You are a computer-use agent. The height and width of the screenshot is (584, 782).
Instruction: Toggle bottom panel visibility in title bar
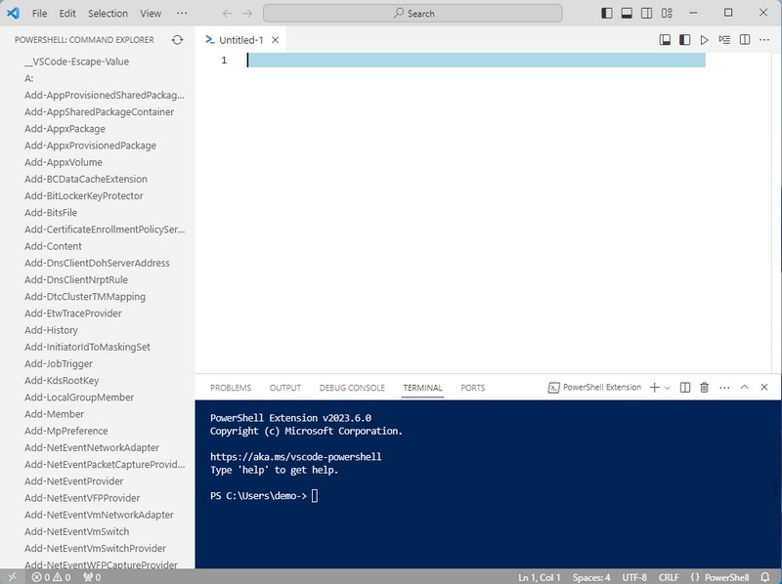click(x=627, y=14)
